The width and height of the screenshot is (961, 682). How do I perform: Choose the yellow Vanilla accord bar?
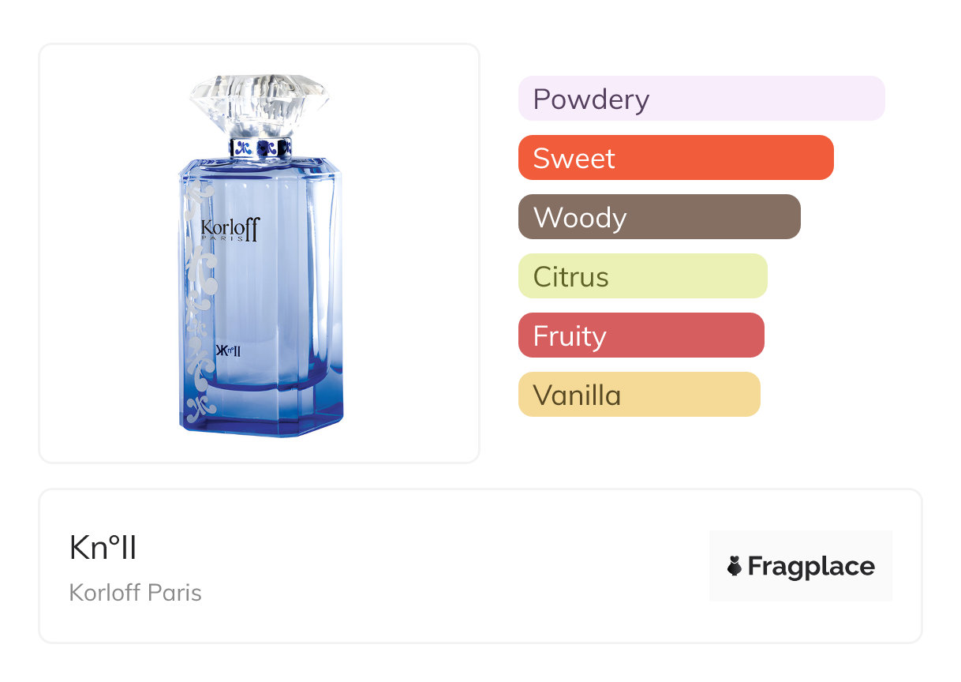[x=639, y=395]
